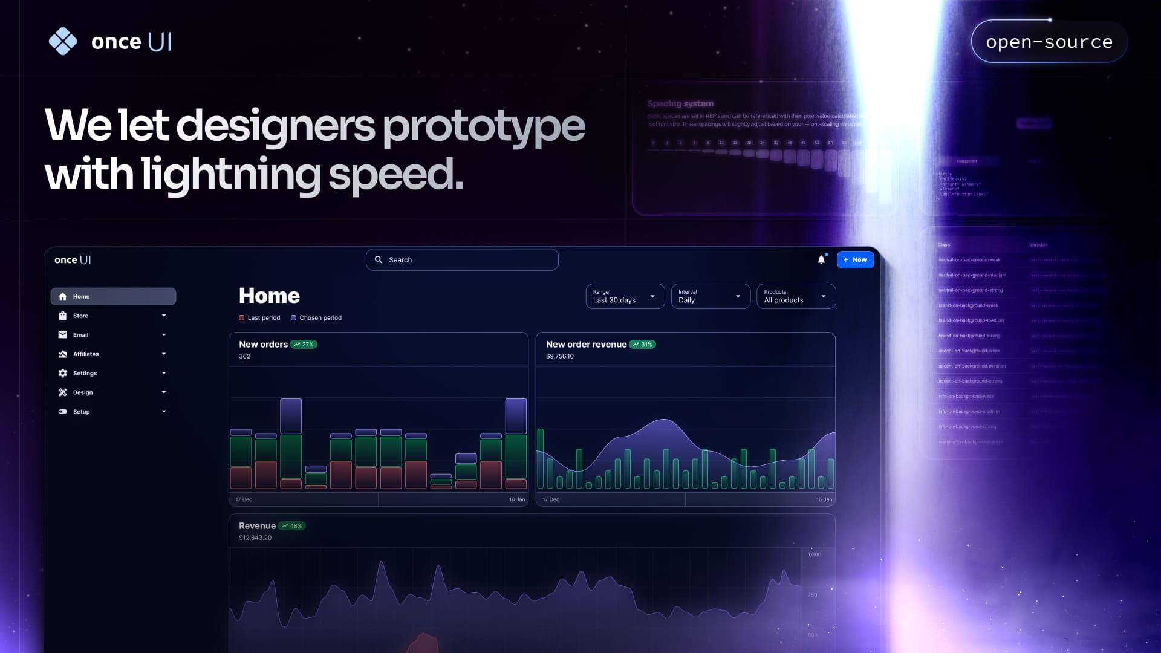Click the Design sidebar icon
Screen dimensions: 1161x653
click(63, 392)
